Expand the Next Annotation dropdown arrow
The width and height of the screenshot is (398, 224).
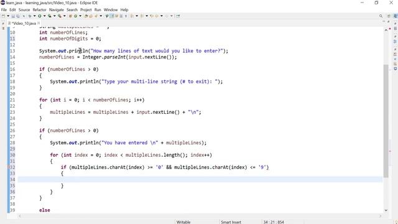click(137, 16)
